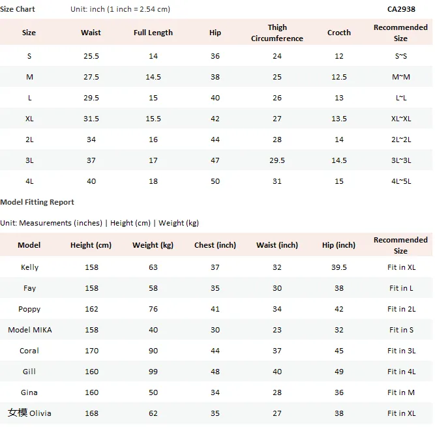Image resolution: width=435 pixels, height=427 pixels.
Task: Click the CA2938 product code
Action: pos(401,9)
